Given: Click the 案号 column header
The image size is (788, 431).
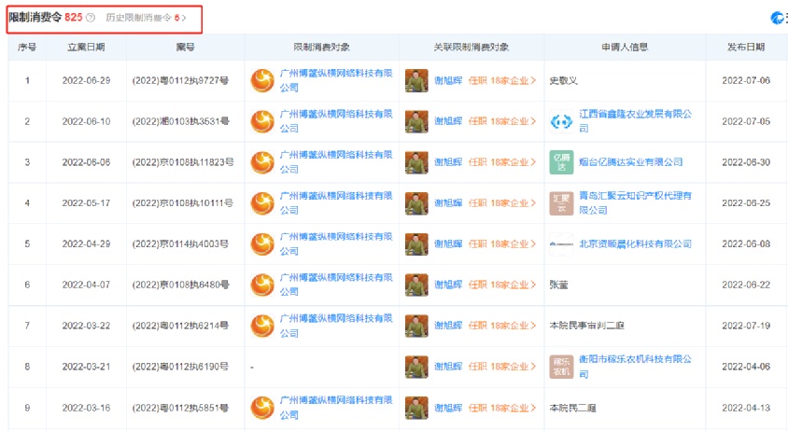Looking at the screenshot, I should pos(186,47).
